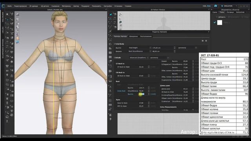251x141 pixels.
Task: Toggle the fabric checkmark in object browser
Action: click(215, 22)
